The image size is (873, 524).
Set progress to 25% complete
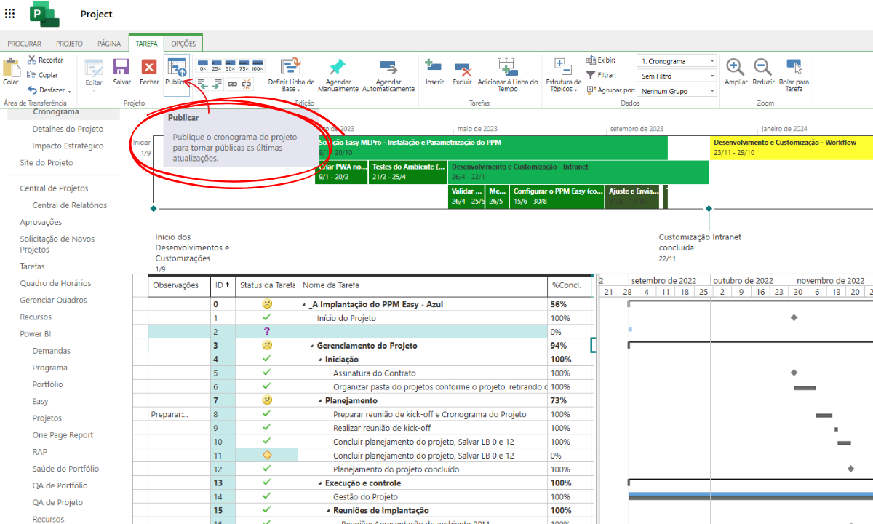[x=216, y=65]
